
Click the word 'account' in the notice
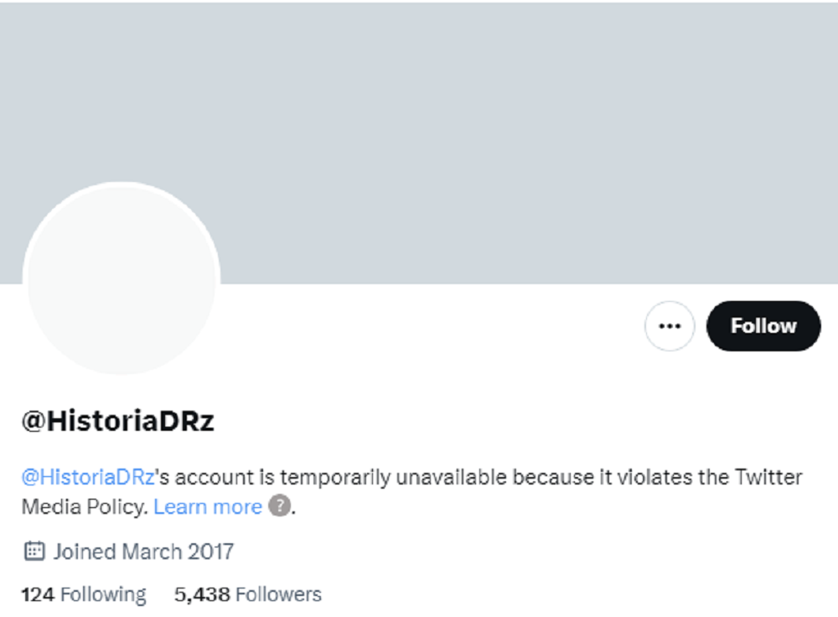[x=213, y=477]
